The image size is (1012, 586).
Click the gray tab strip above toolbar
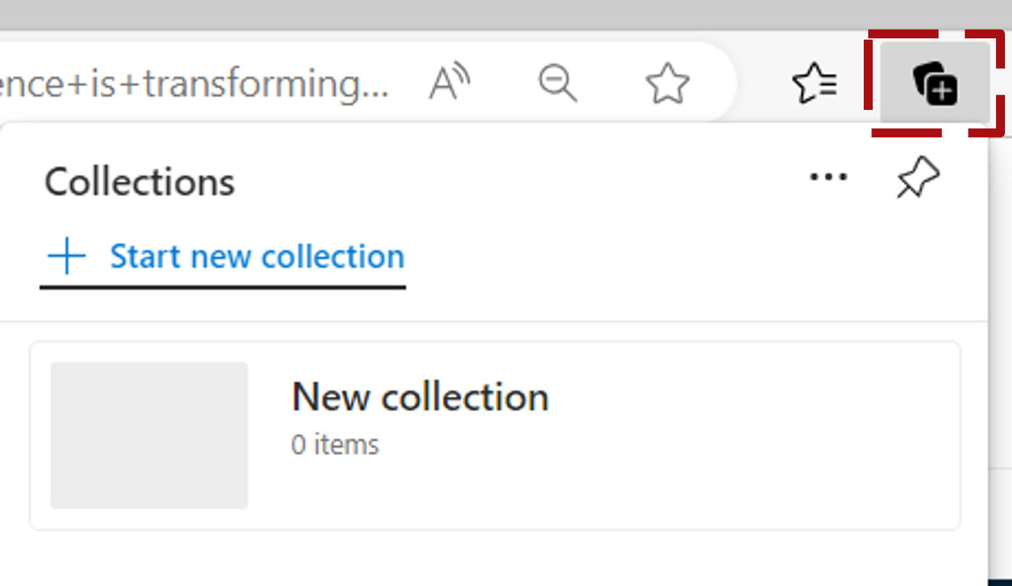(506, 14)
